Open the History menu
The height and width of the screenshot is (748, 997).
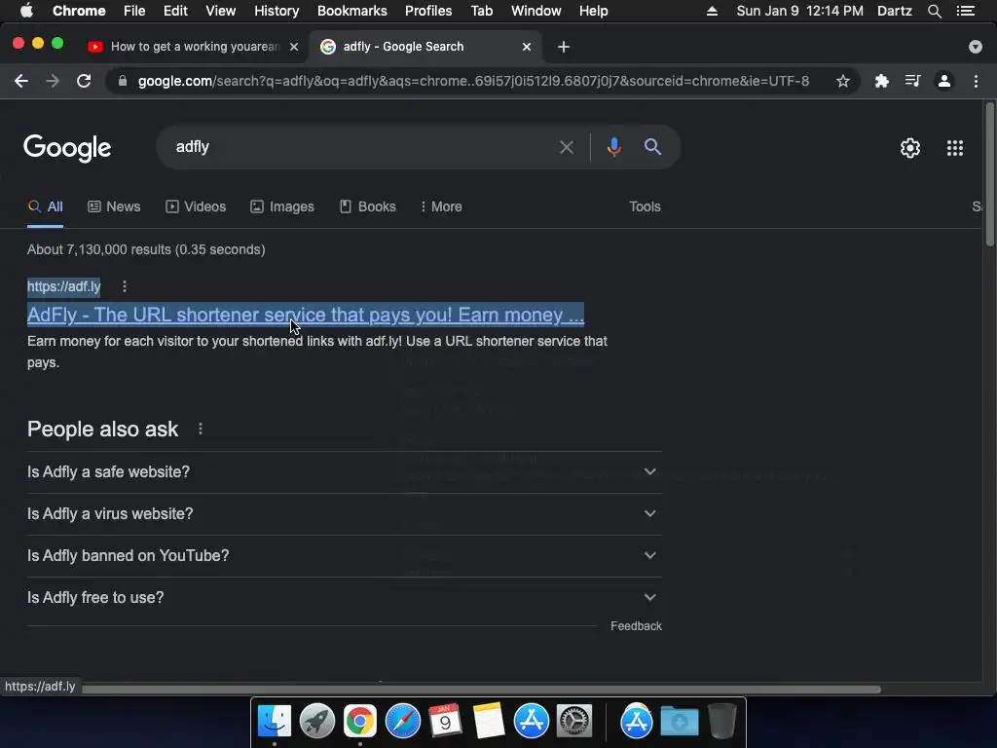click(x=277, y=11)
